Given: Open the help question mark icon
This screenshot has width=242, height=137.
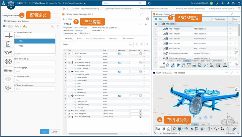Looking at the screenshot, I should [x=239, y=3].
